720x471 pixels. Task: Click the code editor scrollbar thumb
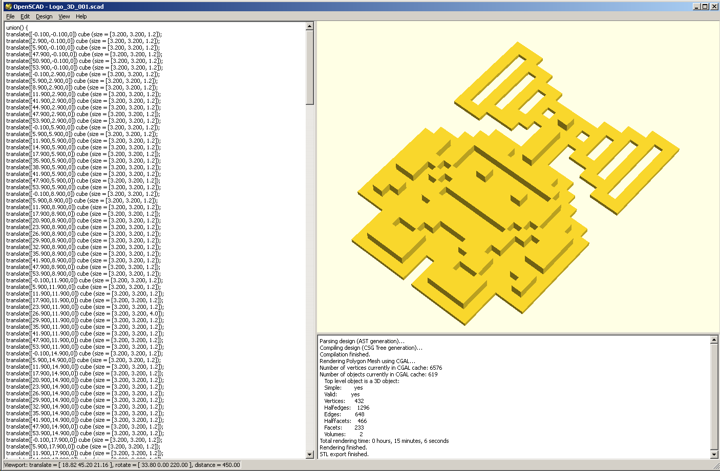[309, 66]
